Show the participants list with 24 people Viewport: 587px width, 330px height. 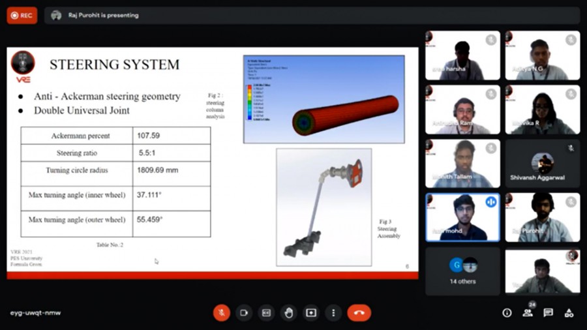[x=528, y=313]
